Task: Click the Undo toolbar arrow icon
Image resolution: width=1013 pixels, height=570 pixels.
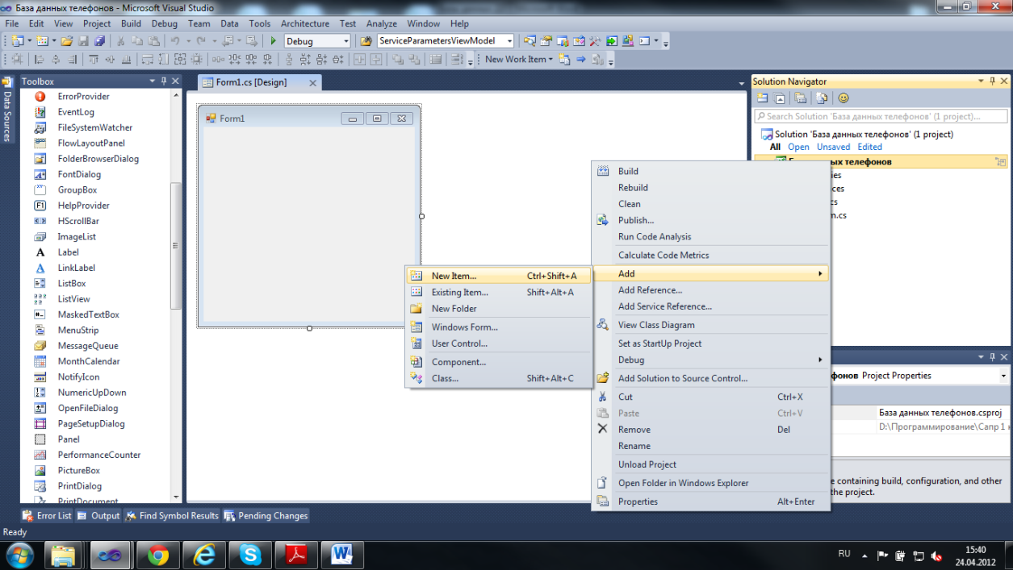Action: point(174,41)
